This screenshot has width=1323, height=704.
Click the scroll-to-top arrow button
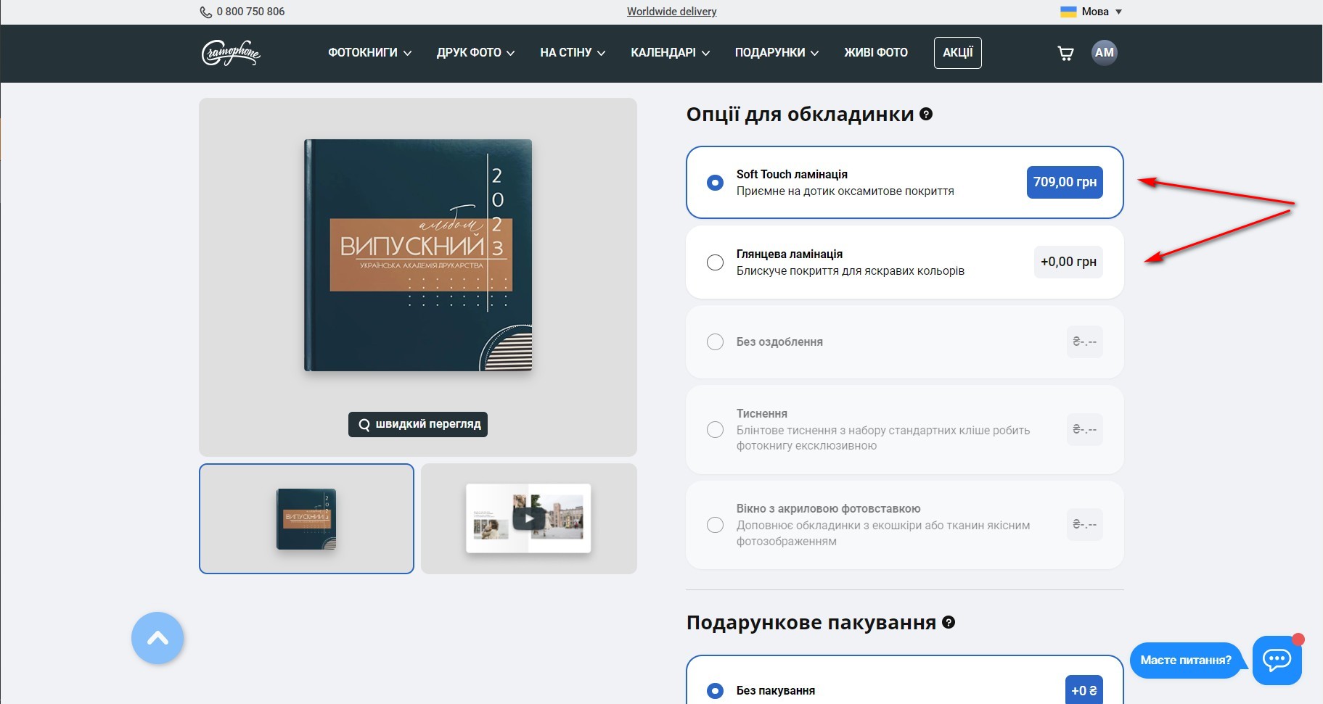[x=157, y=638]
